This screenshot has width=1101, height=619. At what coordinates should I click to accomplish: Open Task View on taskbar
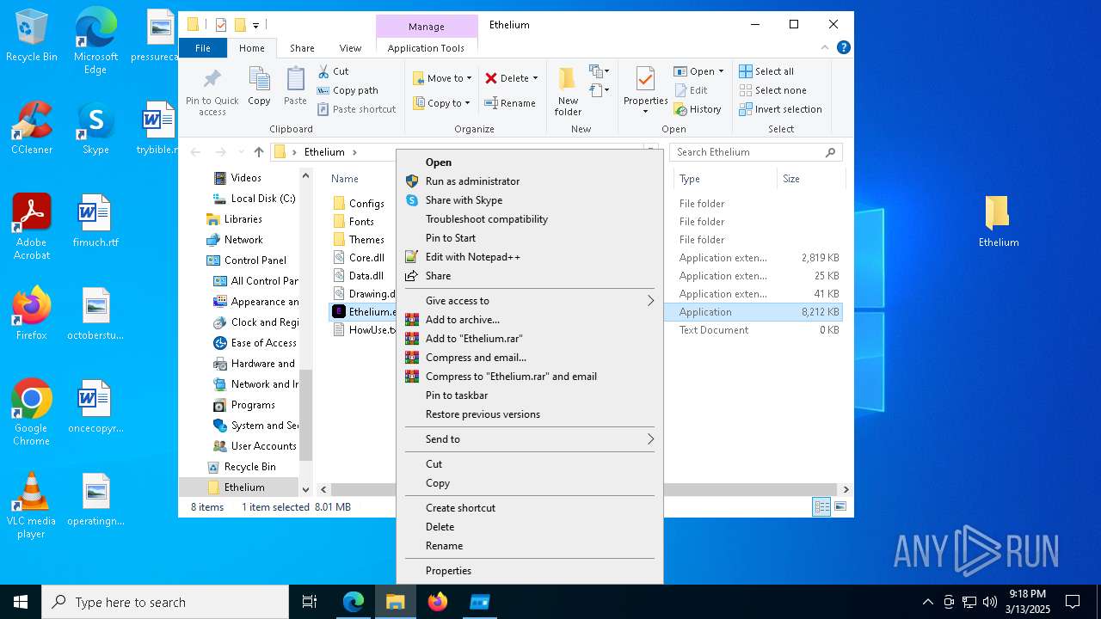tap(310, 602)
